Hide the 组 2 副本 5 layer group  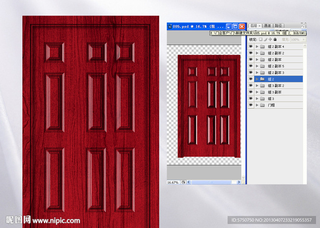tap(251, 66)
